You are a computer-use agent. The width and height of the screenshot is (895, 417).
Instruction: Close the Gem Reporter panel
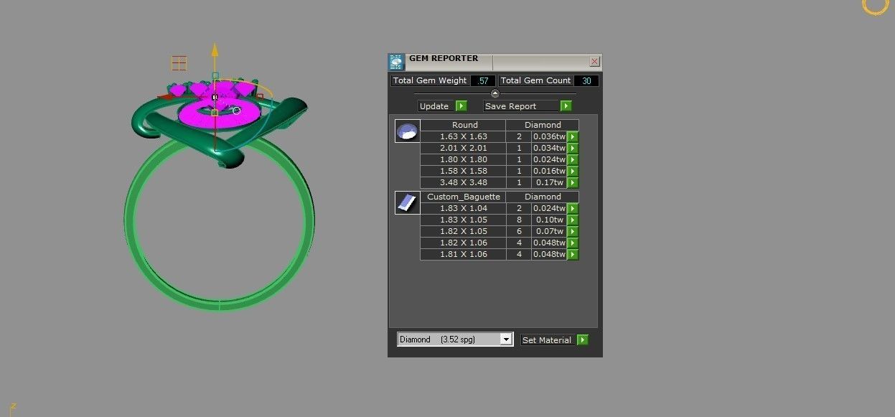[594, 62]
